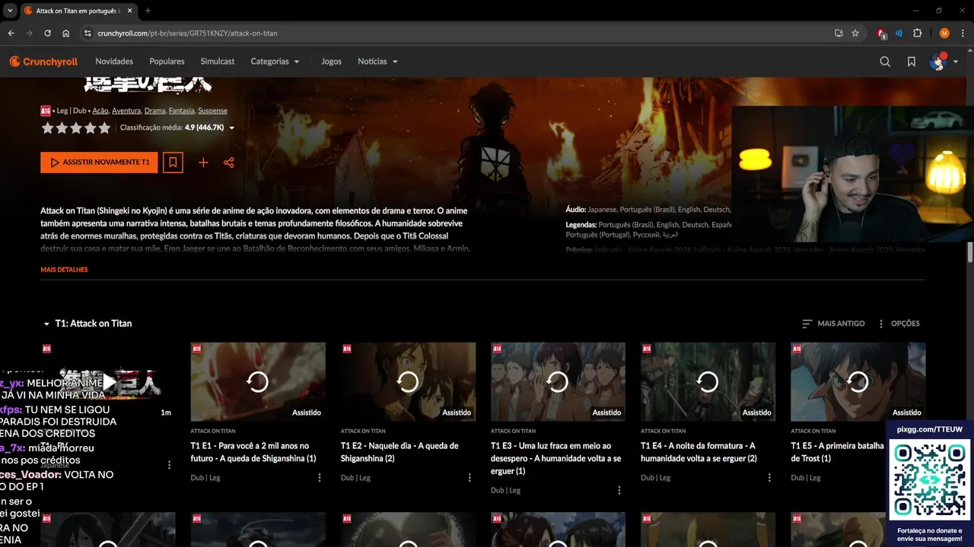Click the red shield extension icon in toolbar
This screenshot has width=974, height=547.
click(x=881, y=33)
